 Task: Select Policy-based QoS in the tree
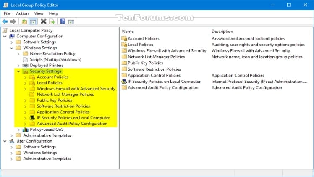tap(46, 129)
